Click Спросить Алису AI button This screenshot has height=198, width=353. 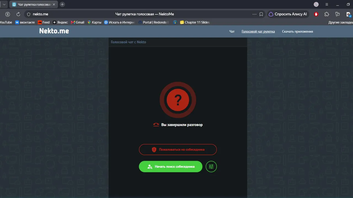(288, 14)
